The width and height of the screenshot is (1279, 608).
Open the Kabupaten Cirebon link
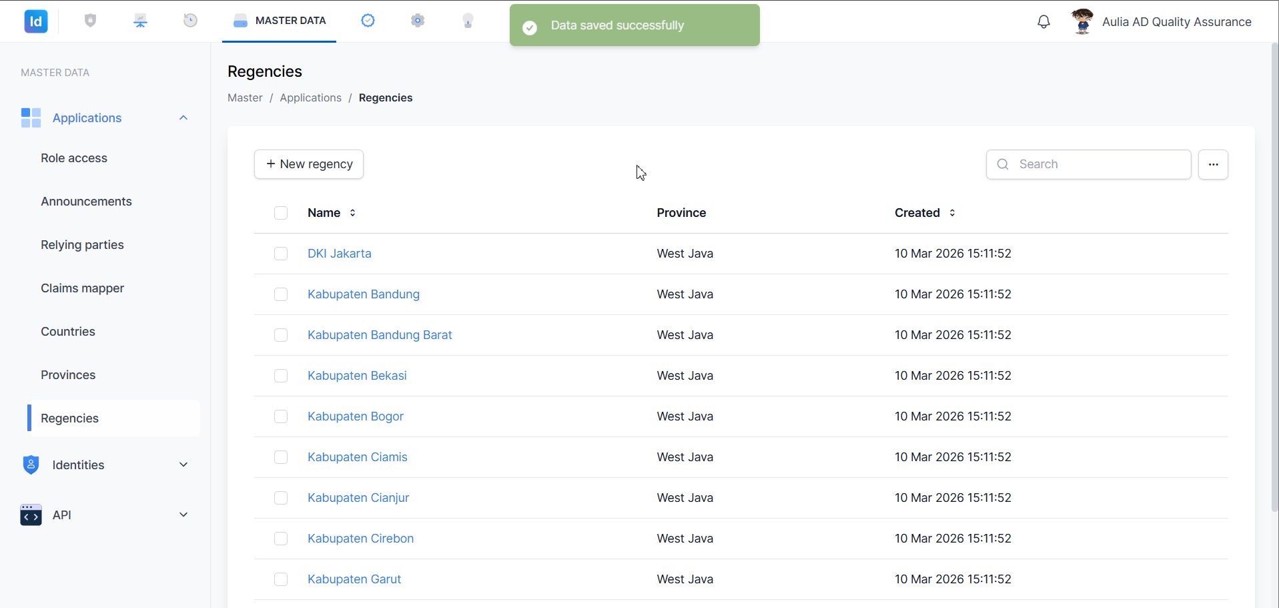point(360,539)
